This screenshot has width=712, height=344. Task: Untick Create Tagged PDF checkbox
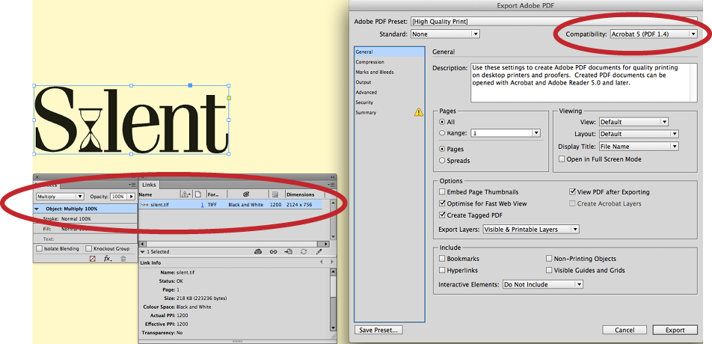pos(442,215)
